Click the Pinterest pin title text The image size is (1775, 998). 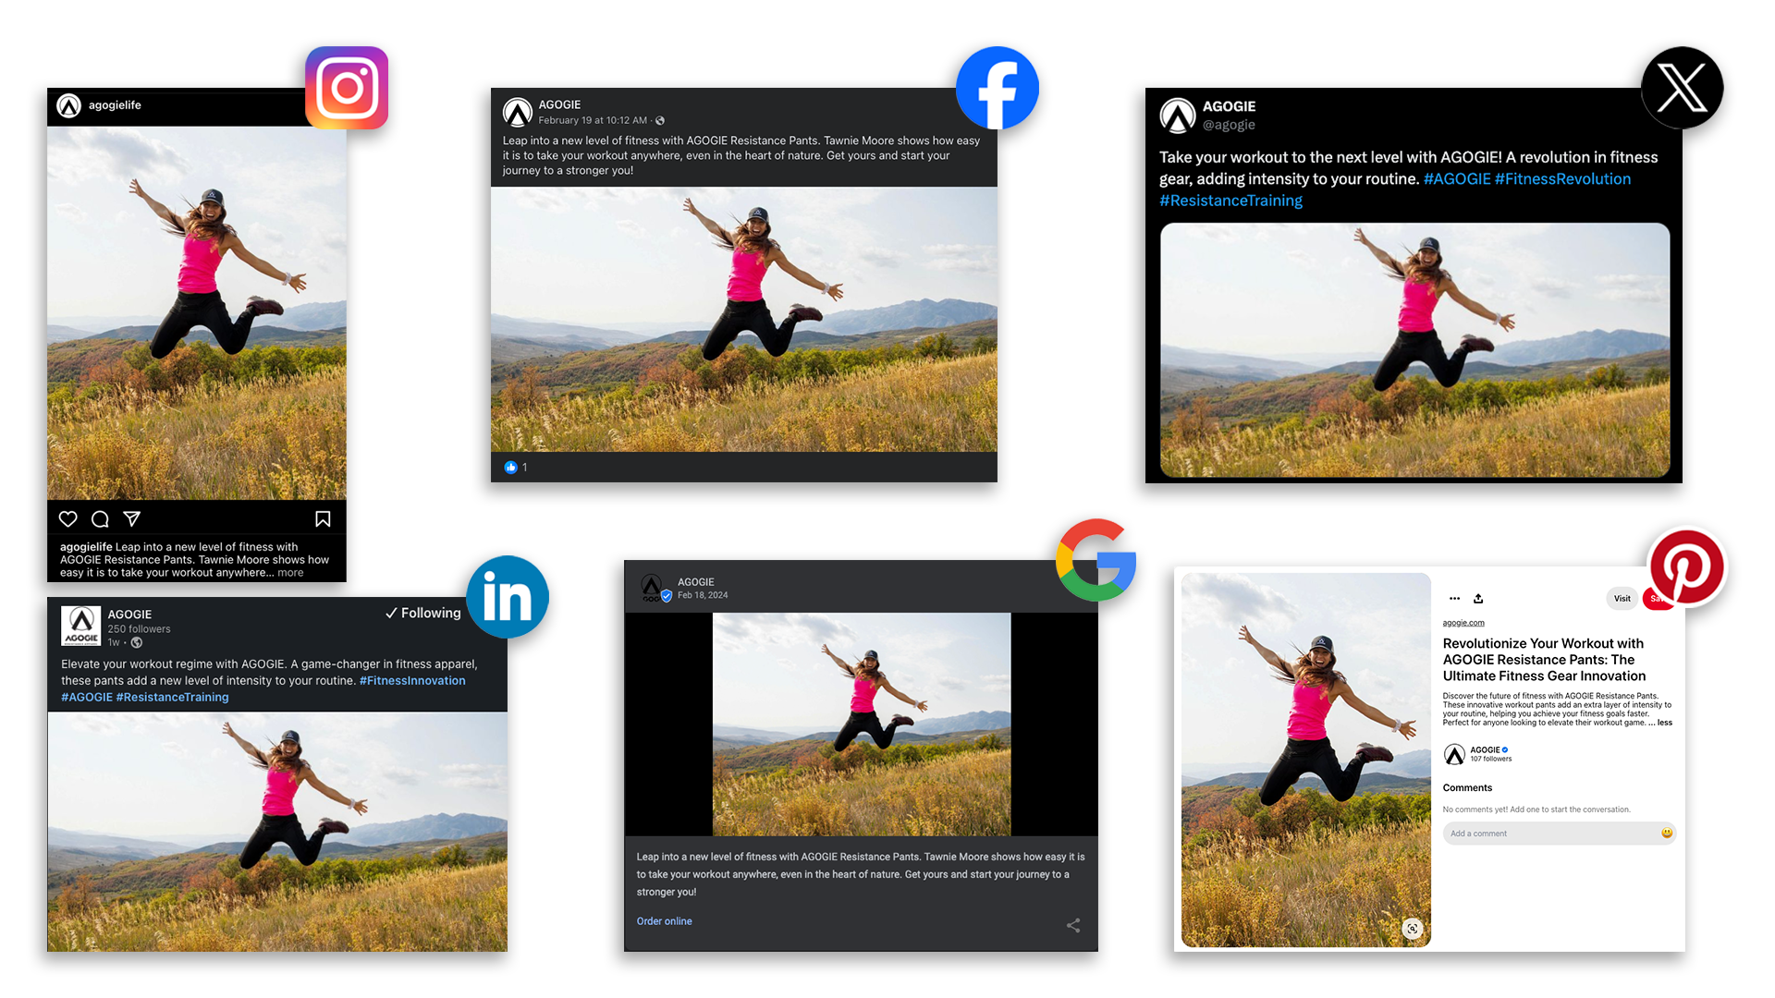[x=1544, y=660]
